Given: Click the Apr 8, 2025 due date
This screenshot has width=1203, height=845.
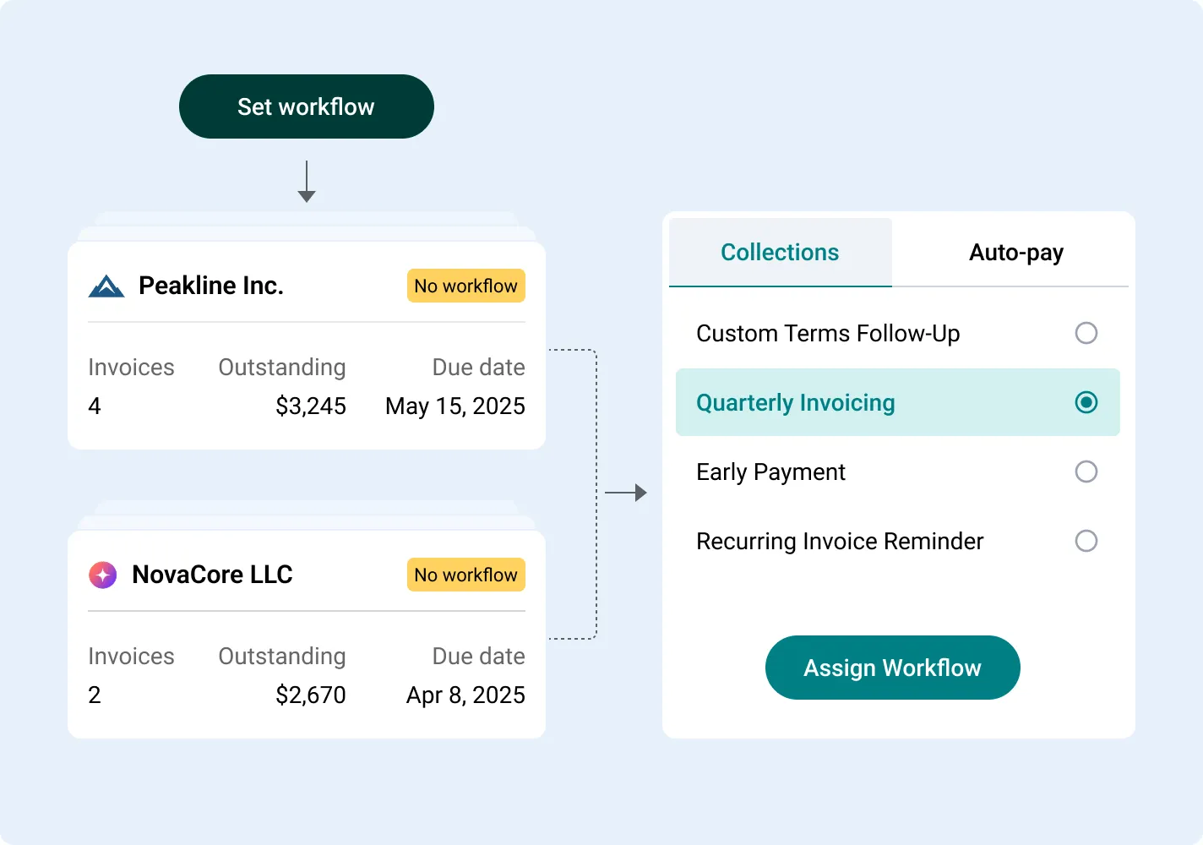Looking at the screenshot, I should click(x=465, y=695).
